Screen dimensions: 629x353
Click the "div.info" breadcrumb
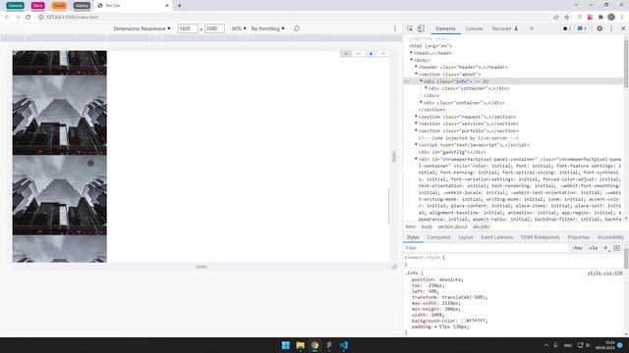[481, 227]
